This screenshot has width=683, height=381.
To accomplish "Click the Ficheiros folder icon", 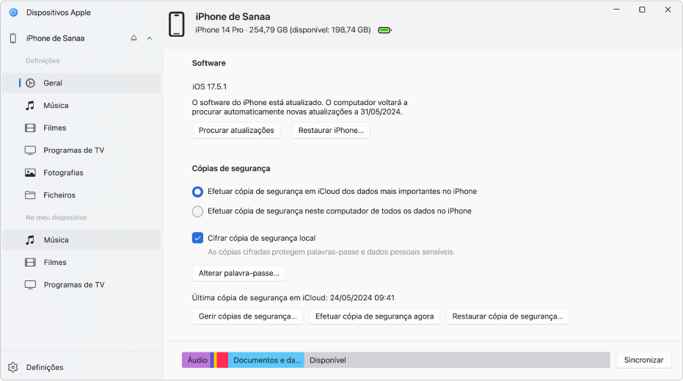I will click(30, 195).
